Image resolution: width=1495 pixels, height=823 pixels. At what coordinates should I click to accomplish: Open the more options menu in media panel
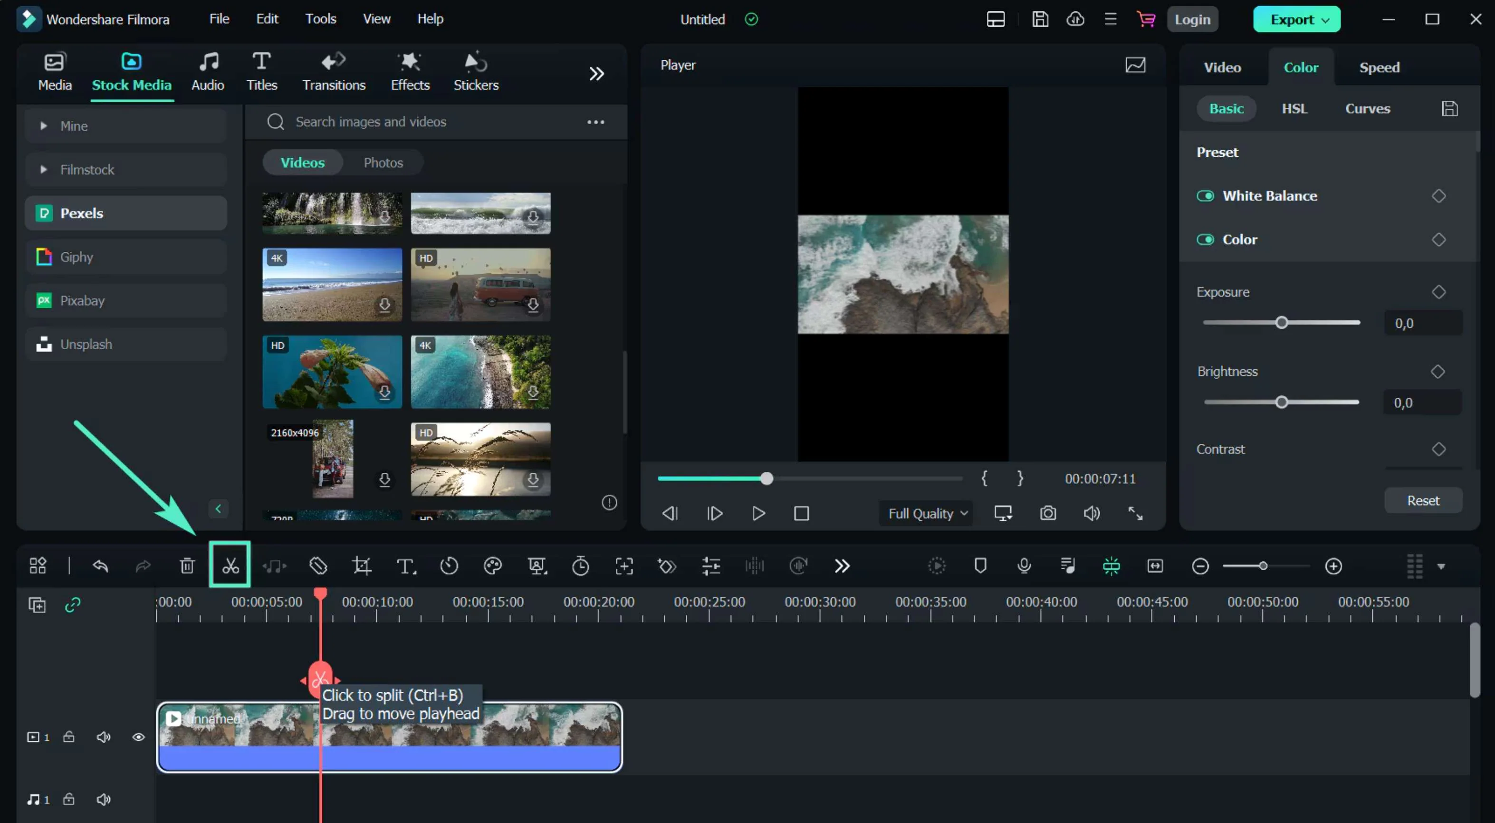coord(596,122)
